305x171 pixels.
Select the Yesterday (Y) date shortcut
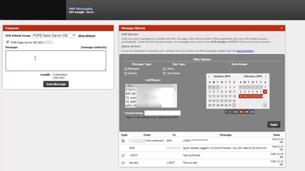pos(230,112)
